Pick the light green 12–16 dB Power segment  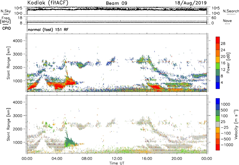(218, 66)
